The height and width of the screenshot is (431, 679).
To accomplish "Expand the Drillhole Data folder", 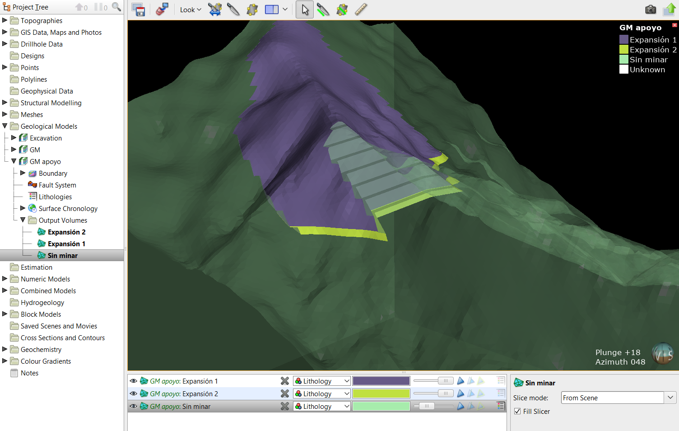I will pos(5,43).
